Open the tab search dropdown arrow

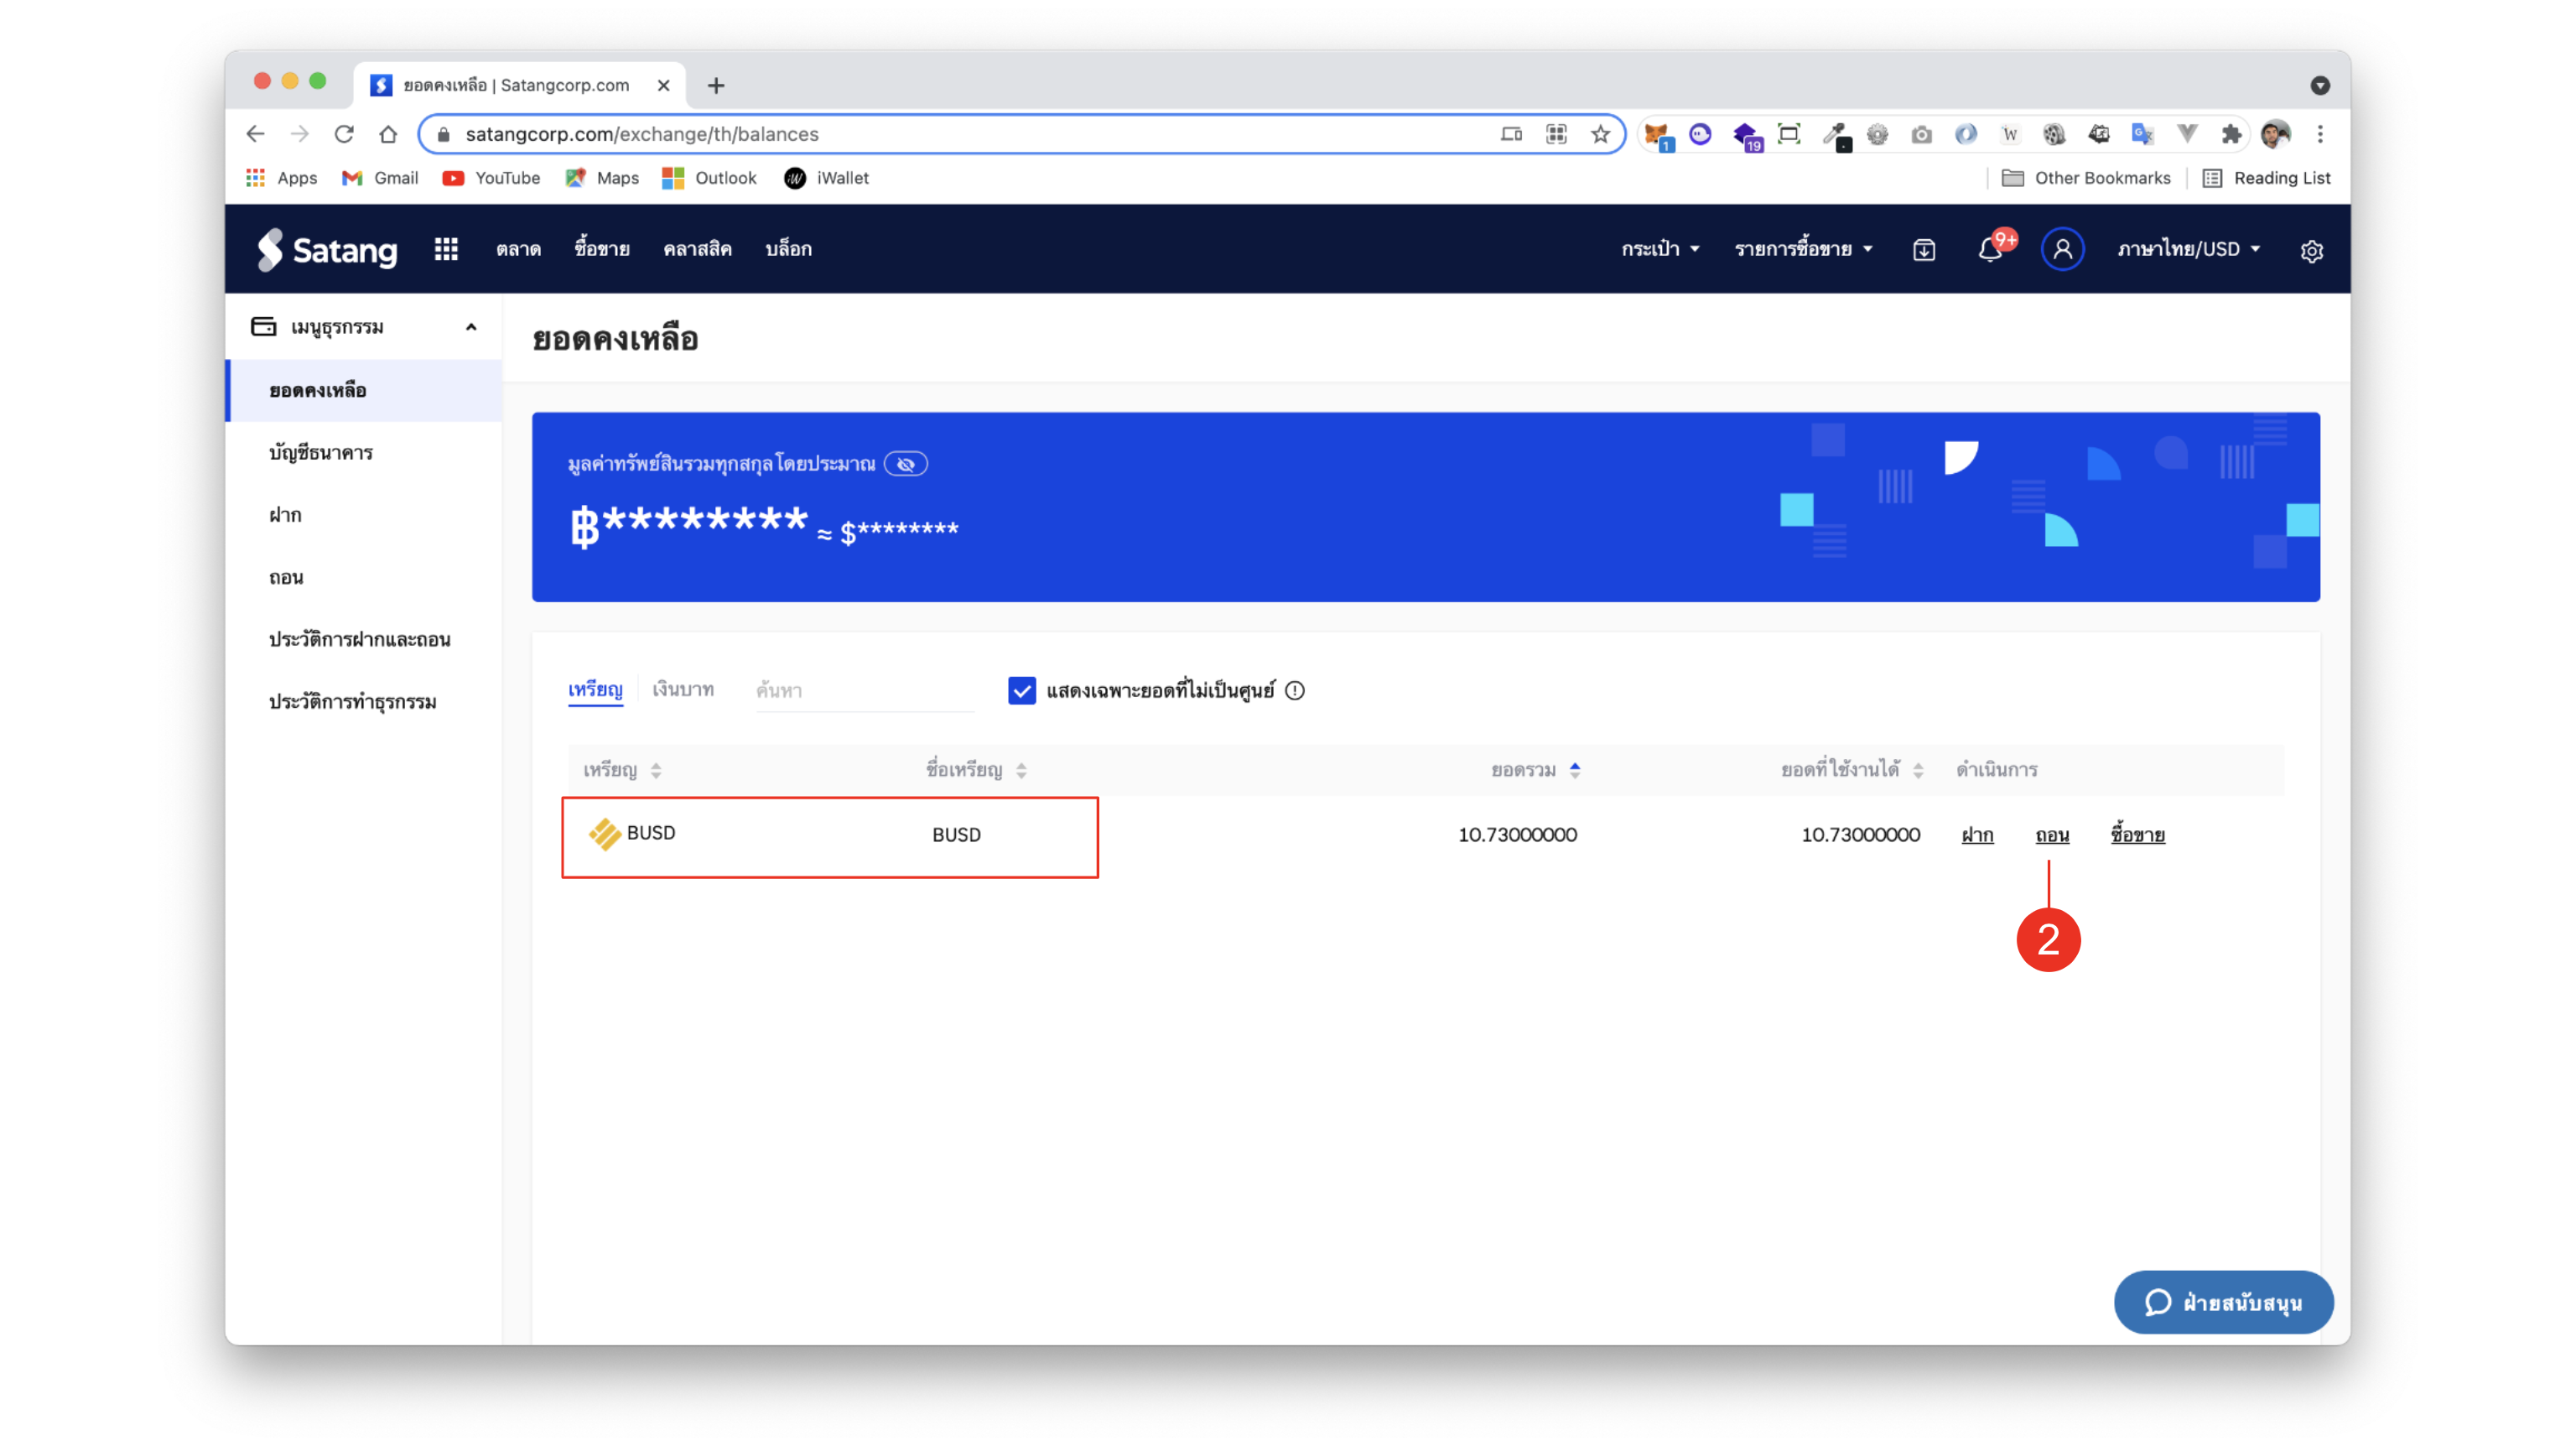[x=2320, y=86]
